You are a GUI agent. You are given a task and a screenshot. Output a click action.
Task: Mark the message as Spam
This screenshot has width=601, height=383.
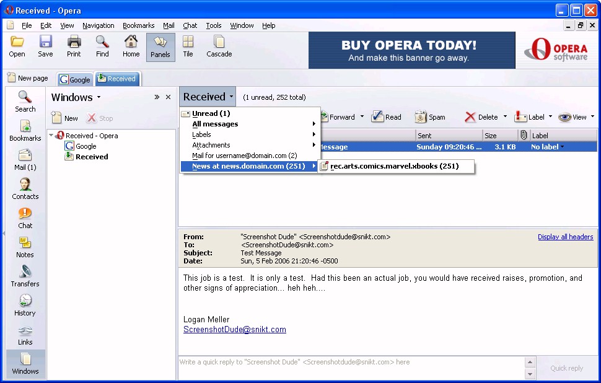point(430,117)
